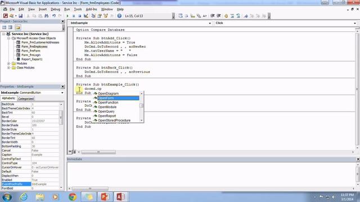Click the Comment Block icon
Viewport: 360px width, 202px height.
pos(232,16)
